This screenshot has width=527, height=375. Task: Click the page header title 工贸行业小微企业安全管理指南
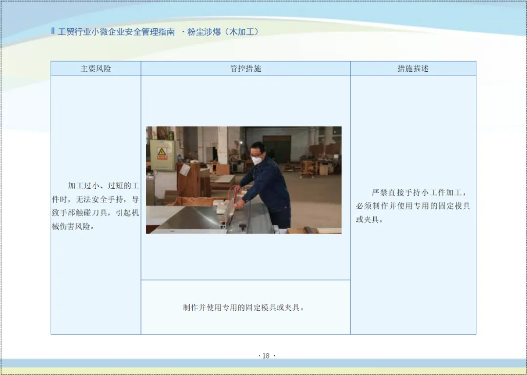[x=116, y=32]
